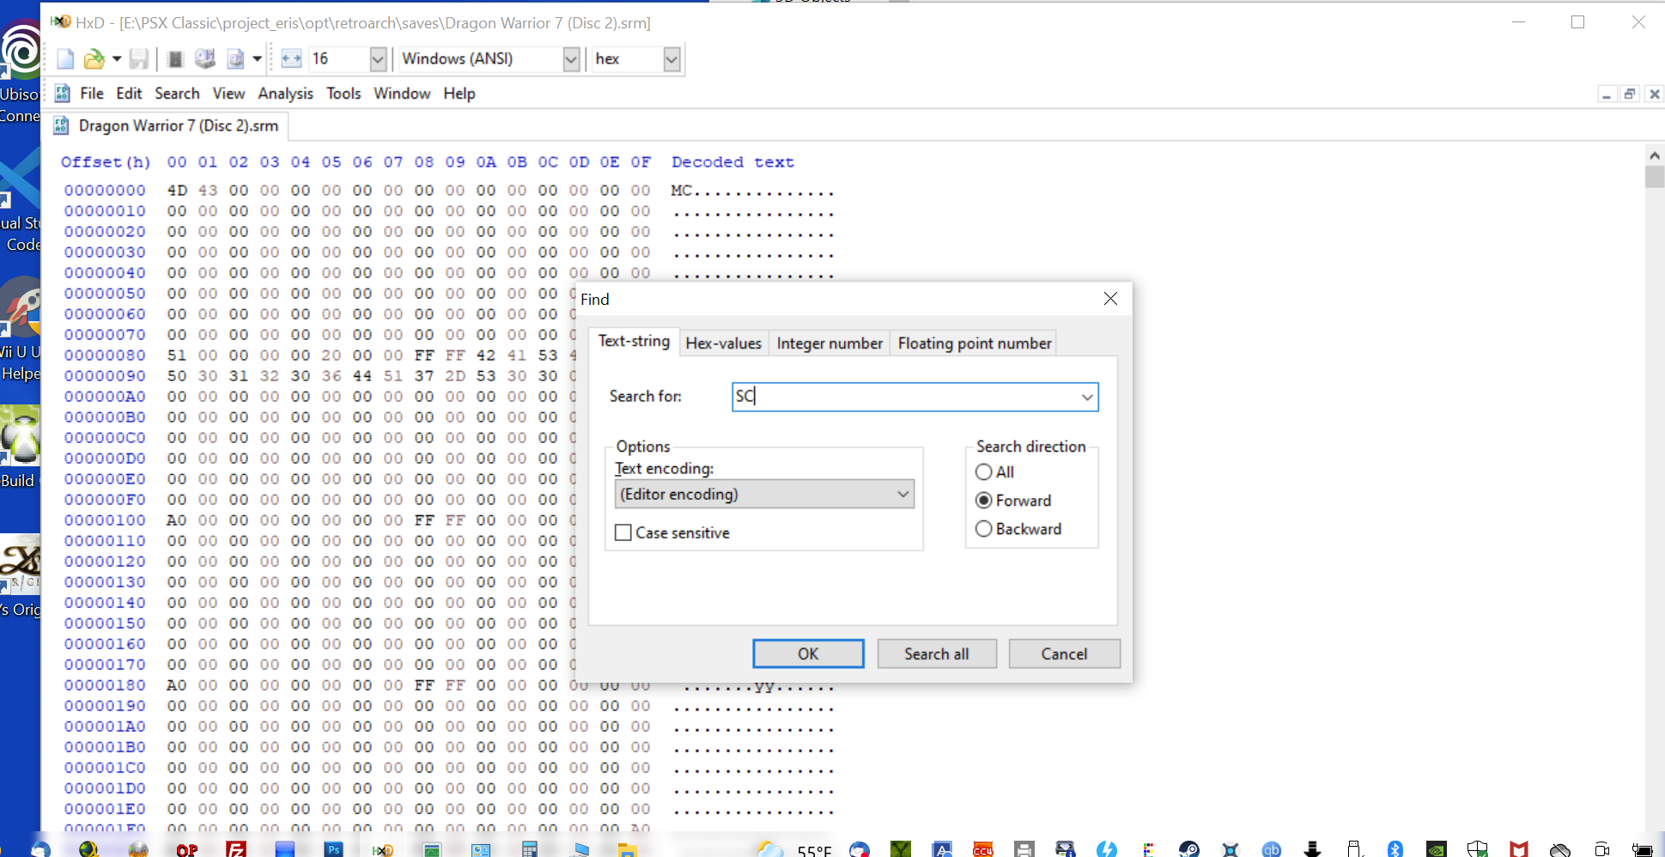Expand the disk image toolbar dropdown arrow
The image size is (1665, 857).
tap(257, 58)
